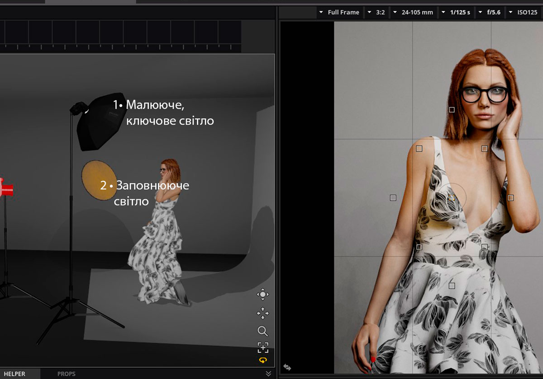
Task: Click the swap arrows icon in camera preview
Action: tap(287, 367)
